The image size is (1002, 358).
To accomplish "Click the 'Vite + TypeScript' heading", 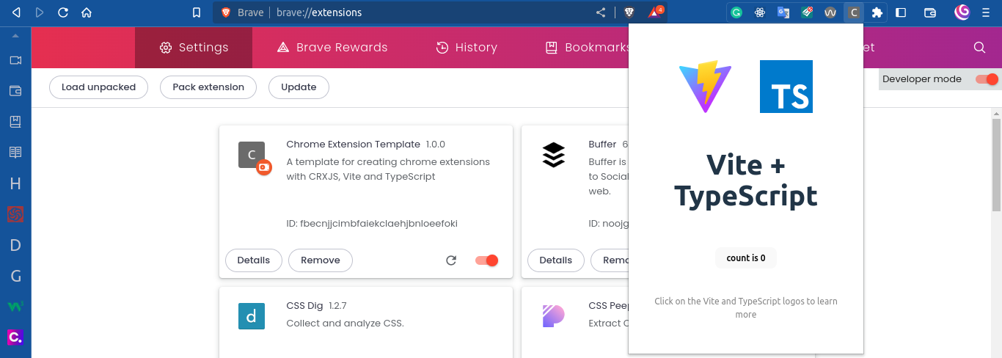I will pyautogui.click(x=746, y=180).
